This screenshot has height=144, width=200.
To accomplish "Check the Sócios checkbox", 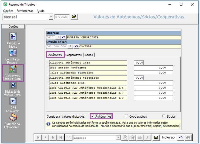I will pos(164,116).
